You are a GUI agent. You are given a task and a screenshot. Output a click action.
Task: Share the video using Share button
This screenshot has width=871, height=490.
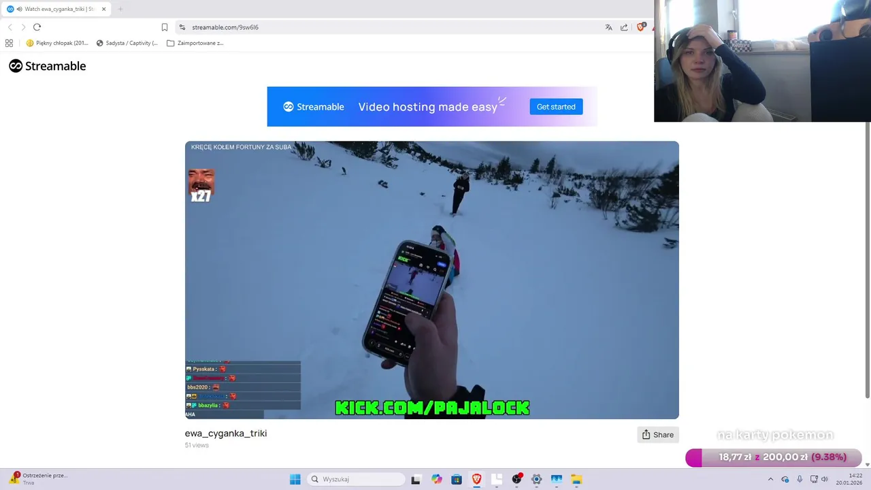tap(658, 435)
